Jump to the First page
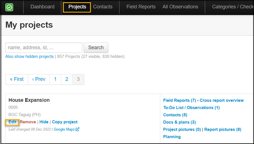Screen dimensions: 254x144 (17, 79)
